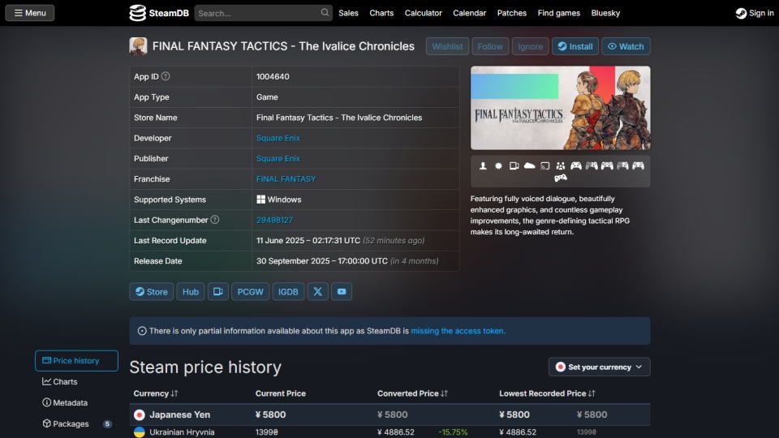
Task: Click the Single-player category icon
Action: pos(483,165)
